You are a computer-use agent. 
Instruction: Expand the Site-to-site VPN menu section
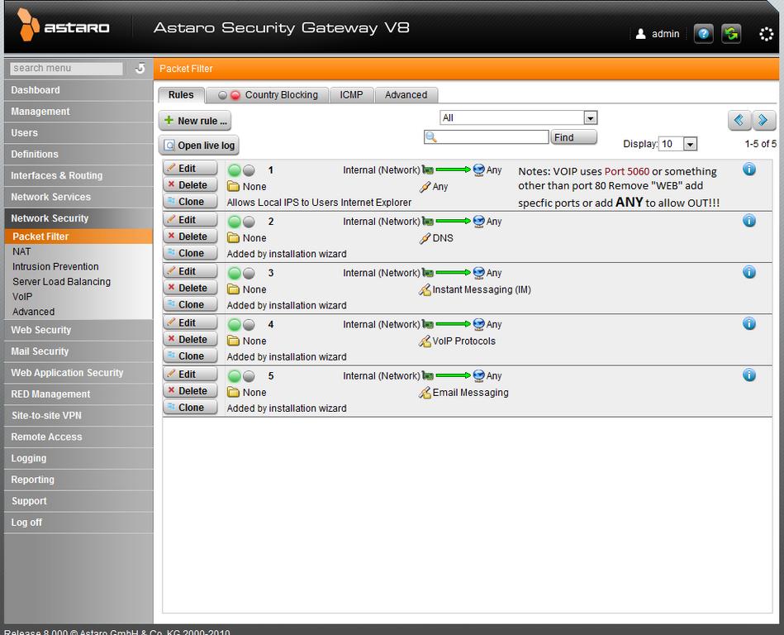pos(78,416)
